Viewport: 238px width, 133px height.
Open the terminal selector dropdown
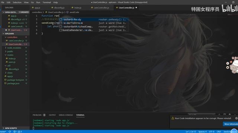[202, 115]
